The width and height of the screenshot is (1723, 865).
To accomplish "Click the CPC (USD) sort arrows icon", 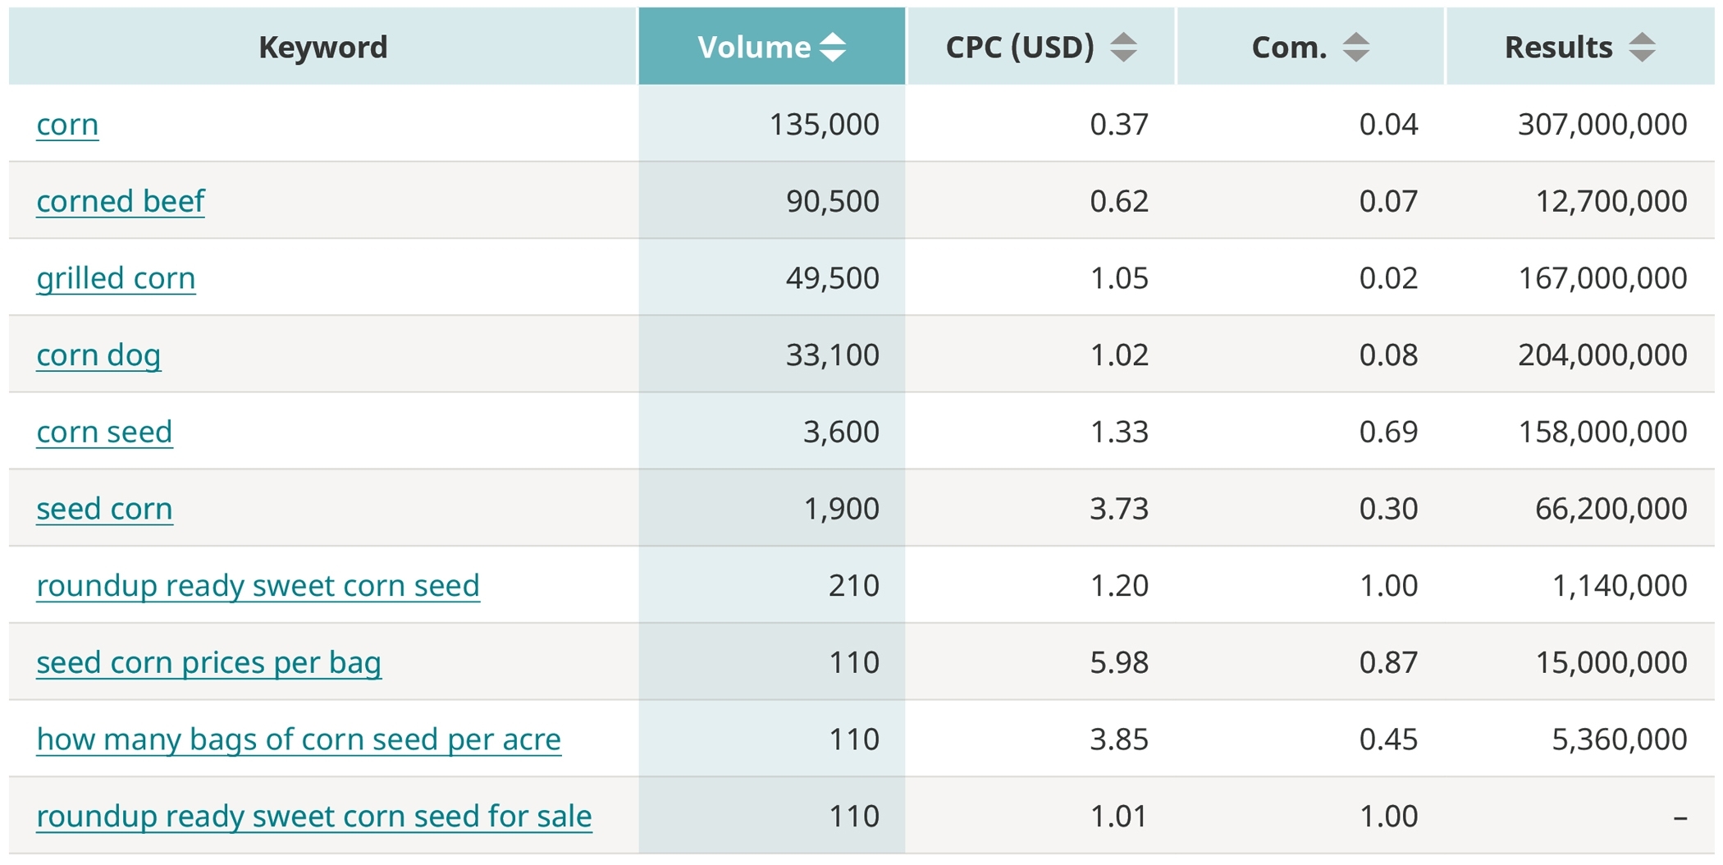I will coord(1123,47).
